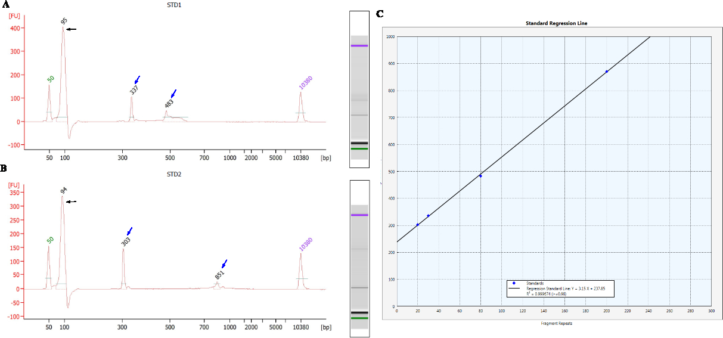Click the 94 peak label in STD2

tap(64, 191)
